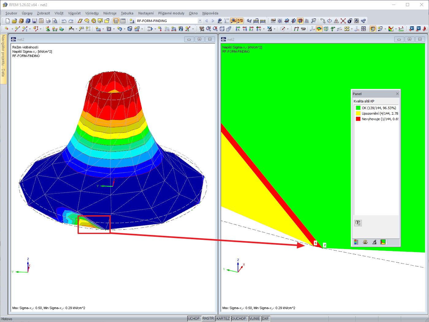Maximize the left net2 view window
Viewport: 429px width, 322px height.
point(199,39)
